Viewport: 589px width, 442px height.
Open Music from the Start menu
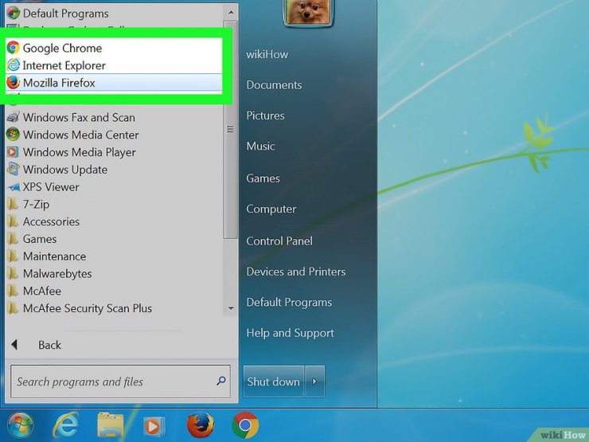[x=260, y=146]
